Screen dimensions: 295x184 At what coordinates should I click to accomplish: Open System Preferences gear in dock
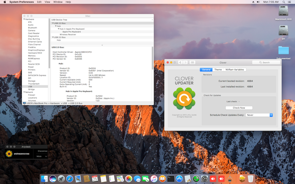click(x=205, y=179)
